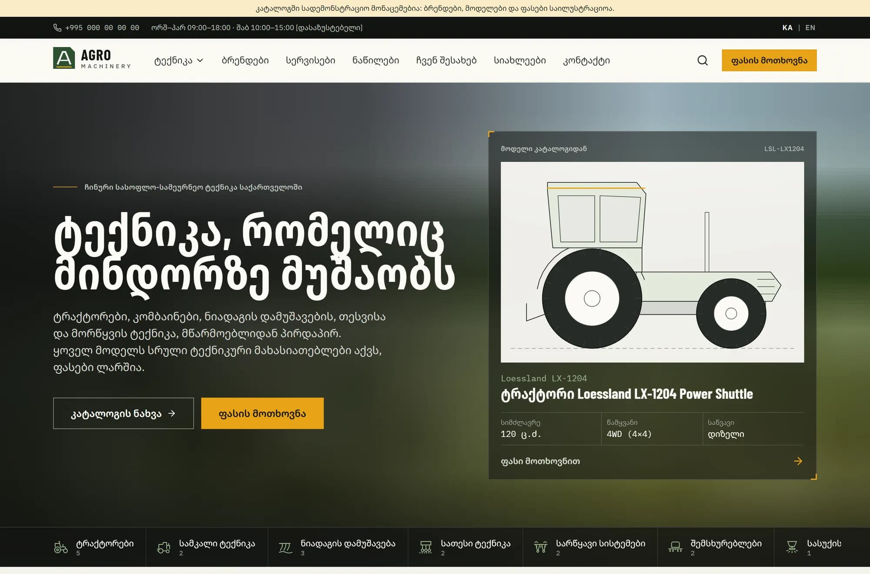
Task: Select the შემსხურებლები category label
Action: point(726,544)
